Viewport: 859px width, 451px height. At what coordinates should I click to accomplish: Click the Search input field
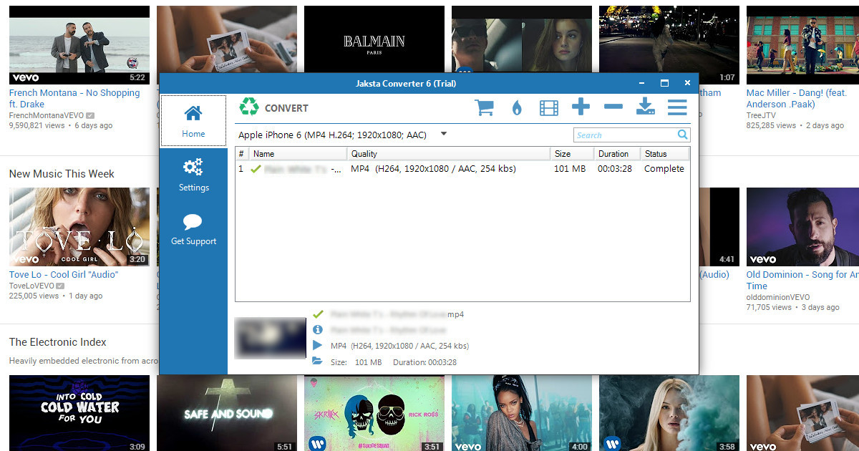click(x=625, y=135)
